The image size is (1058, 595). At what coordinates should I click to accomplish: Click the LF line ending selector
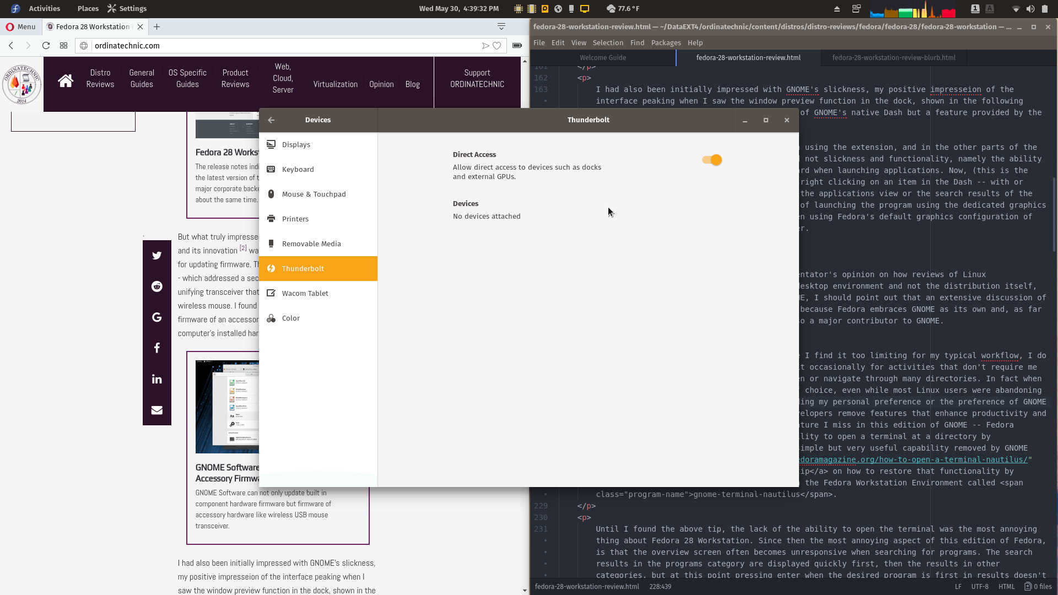pos(958,587)
